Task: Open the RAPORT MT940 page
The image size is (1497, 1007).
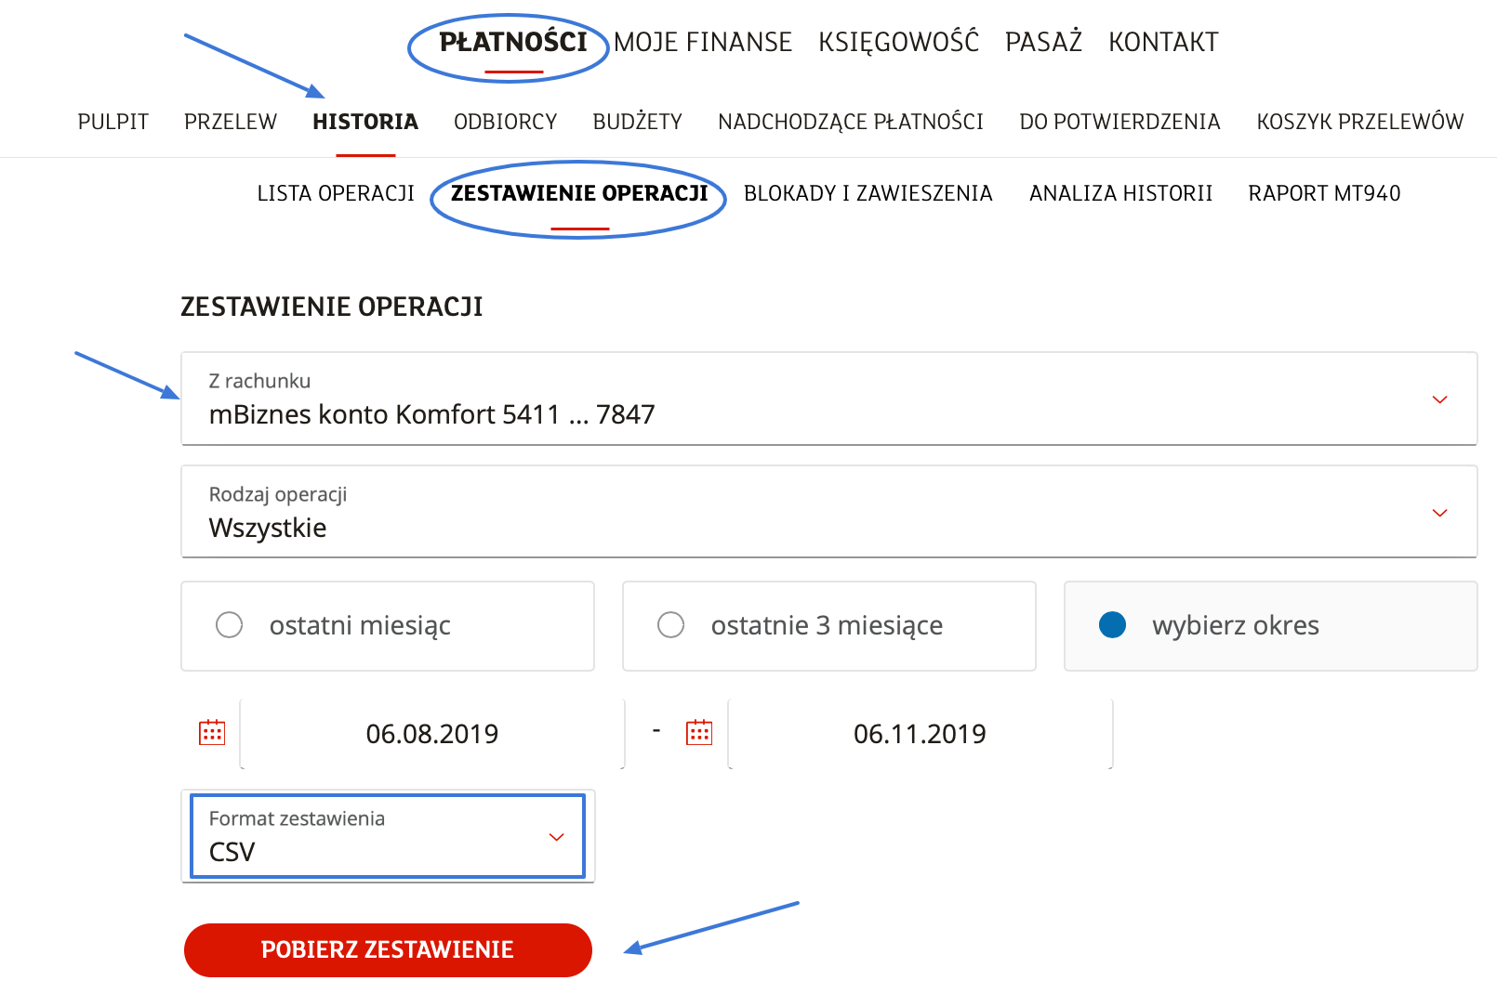Action: (x=1324, y=193)
